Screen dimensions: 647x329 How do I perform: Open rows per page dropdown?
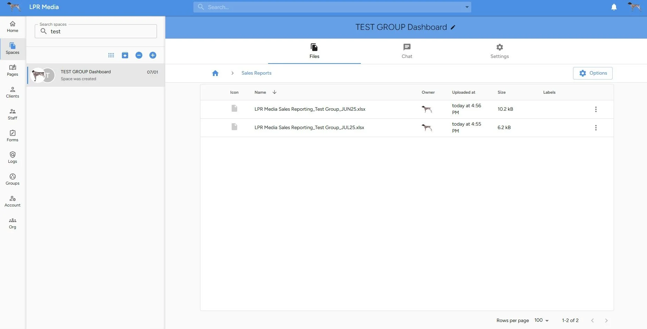pyautogui.click(x=541, y=320)
